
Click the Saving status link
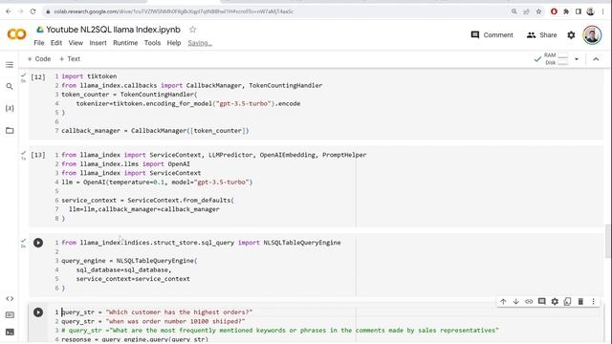[x=200, y=43]
